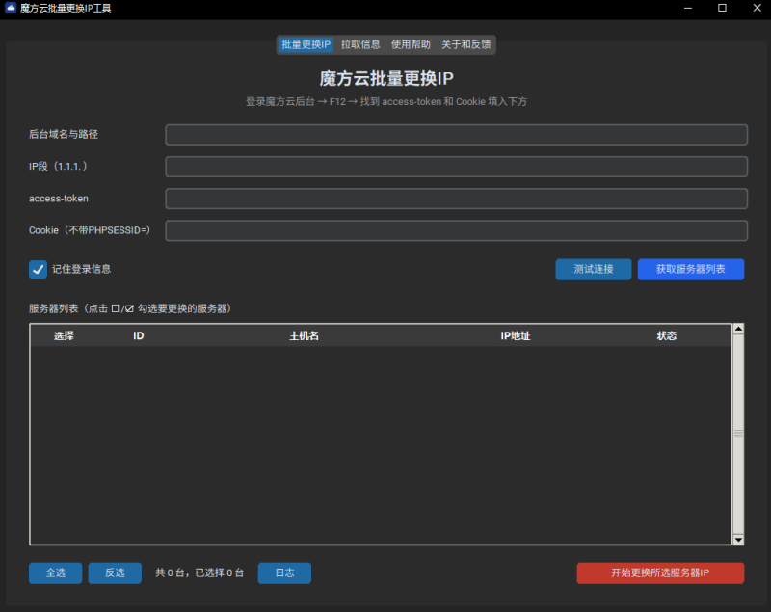Minimize the 魔方云批量更换IP工具 window
The height and width of the screenshot is (612, 771).
tap(688, 8)
